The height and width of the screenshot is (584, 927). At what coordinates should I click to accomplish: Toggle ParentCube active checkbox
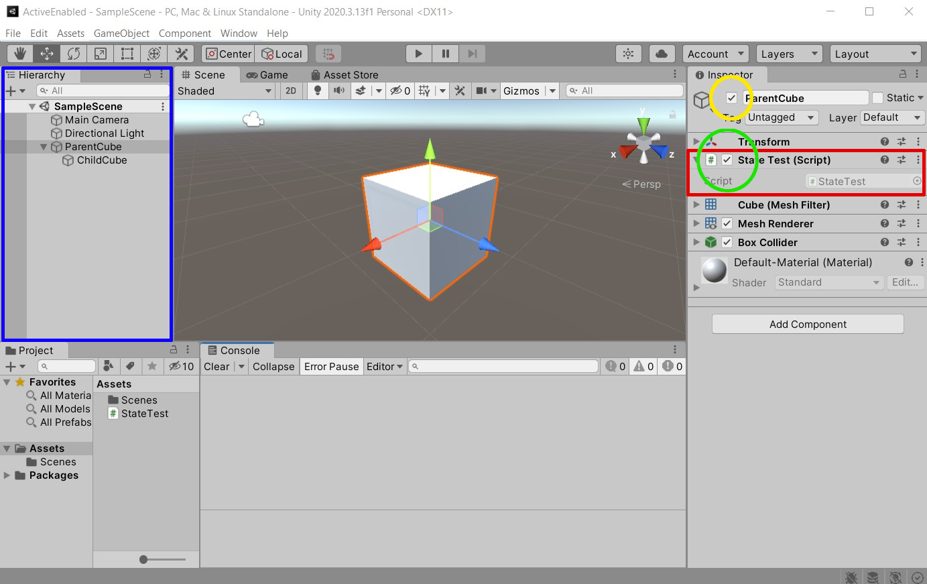731,98
